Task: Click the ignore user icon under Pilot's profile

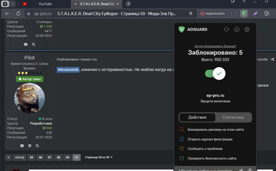Action: pos(30,146)
